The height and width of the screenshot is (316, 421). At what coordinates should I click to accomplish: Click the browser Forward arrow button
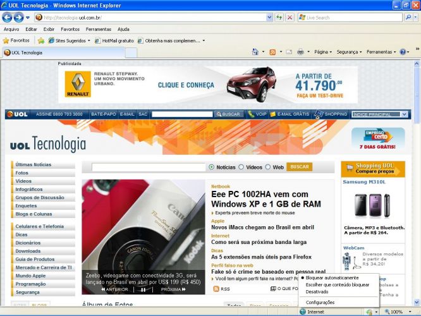coord(18,18)
